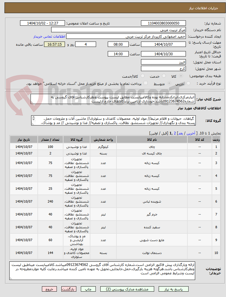Select the کیسه زباله item in row 5
226x297 pixels.
pyautogui.click(x=152, y=189)
